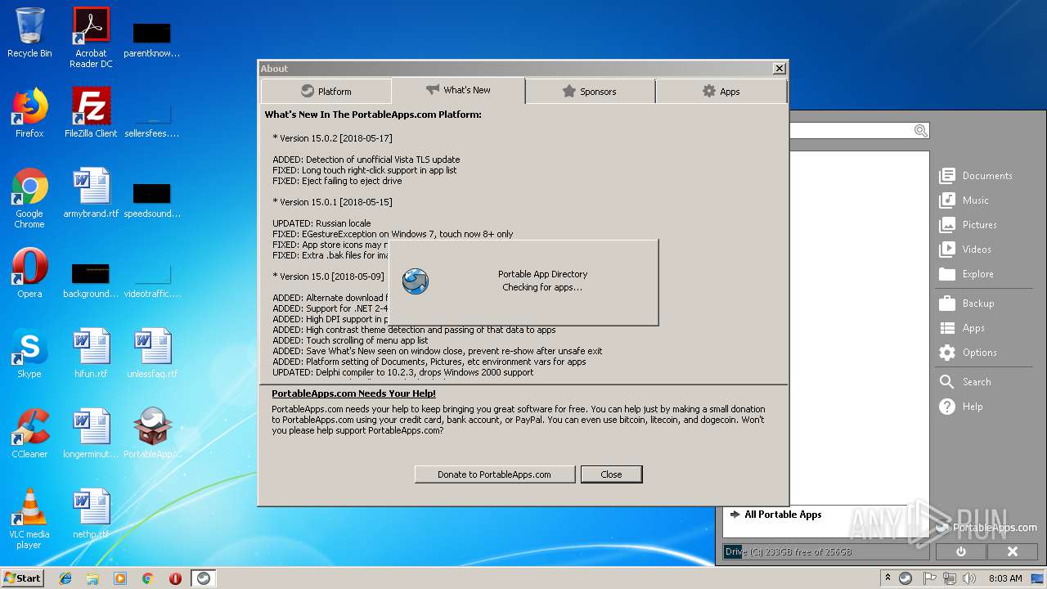Select CCleaner desktop shortcut
Screen dimensions: 1047x589
pyautogui.click(x=29, y=434)
